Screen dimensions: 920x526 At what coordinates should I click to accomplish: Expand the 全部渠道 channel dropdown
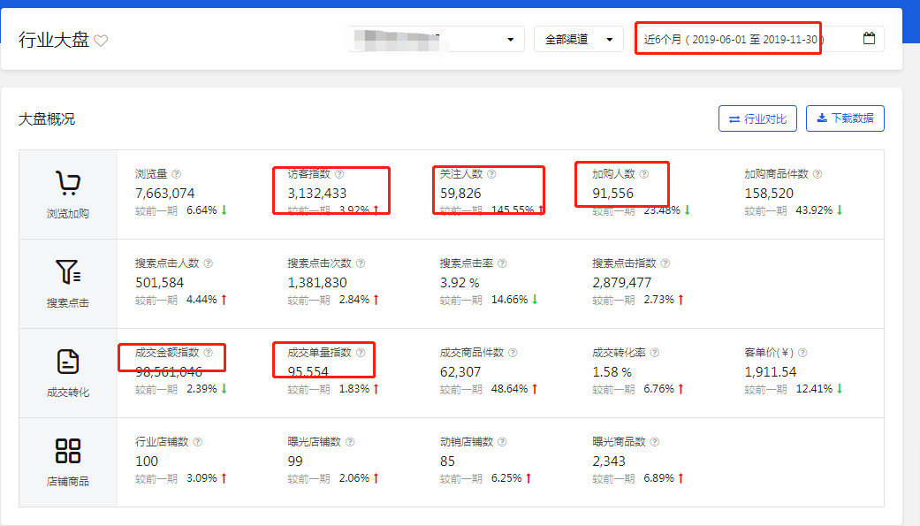click(579, 40)
